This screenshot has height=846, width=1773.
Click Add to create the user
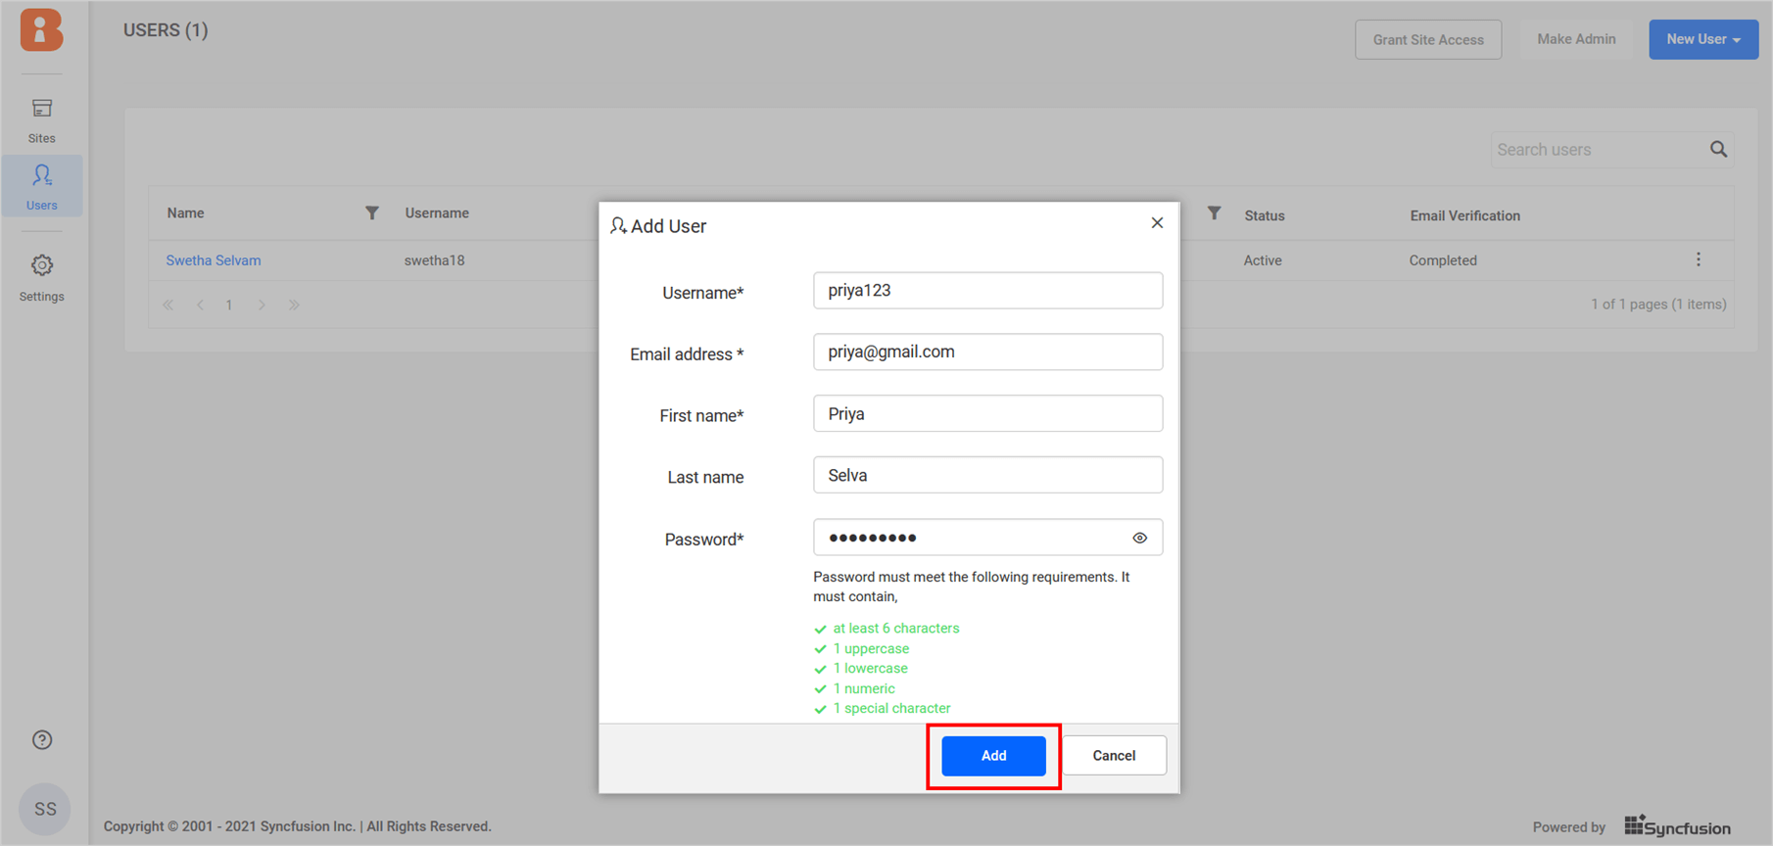click(x=993, y=756)
